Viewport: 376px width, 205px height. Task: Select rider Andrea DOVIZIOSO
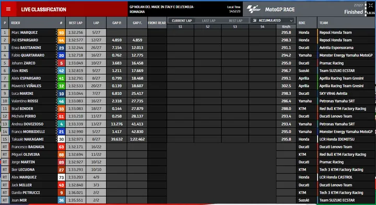27,124
